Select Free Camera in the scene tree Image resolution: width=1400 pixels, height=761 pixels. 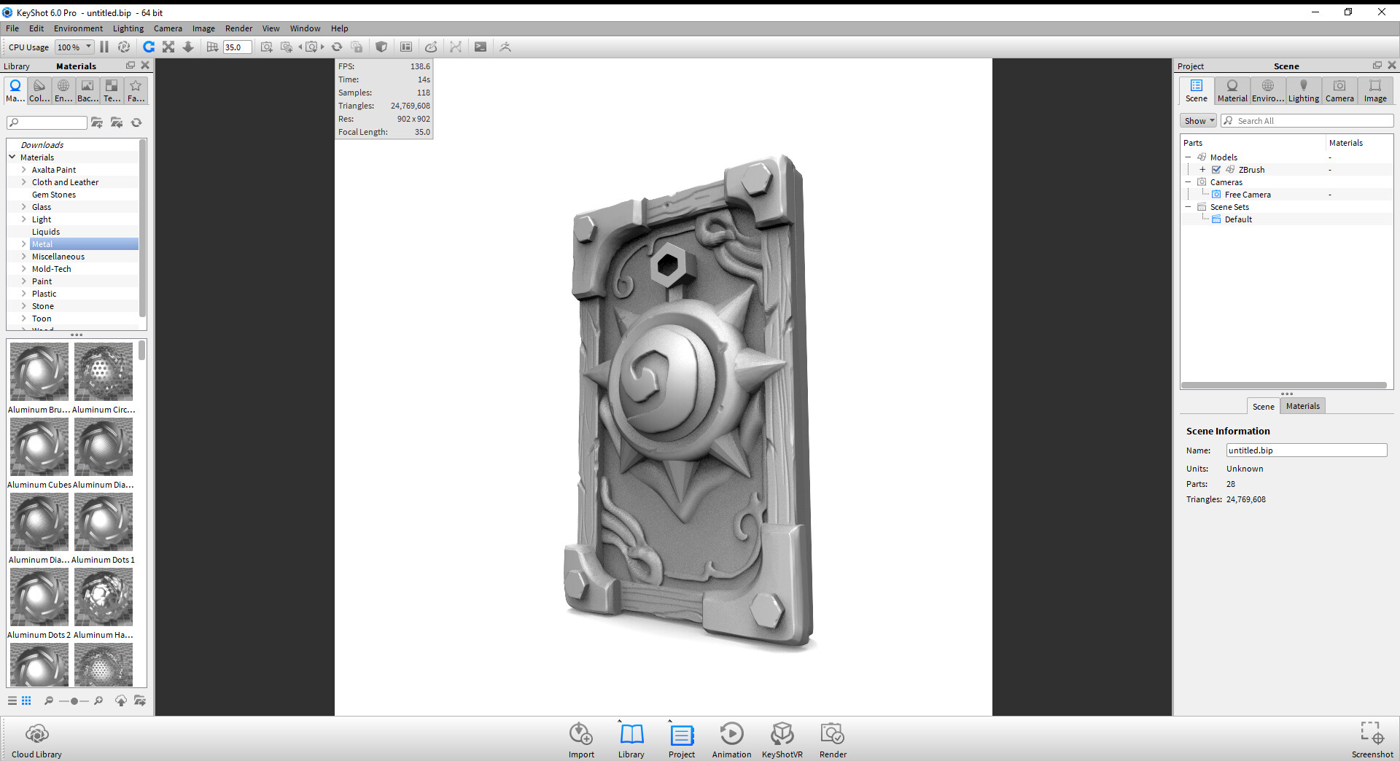(x=1248, y=195)
